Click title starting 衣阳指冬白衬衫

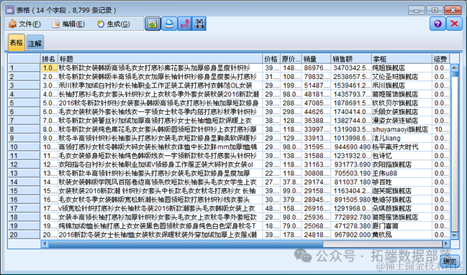(x=160, y=164)
